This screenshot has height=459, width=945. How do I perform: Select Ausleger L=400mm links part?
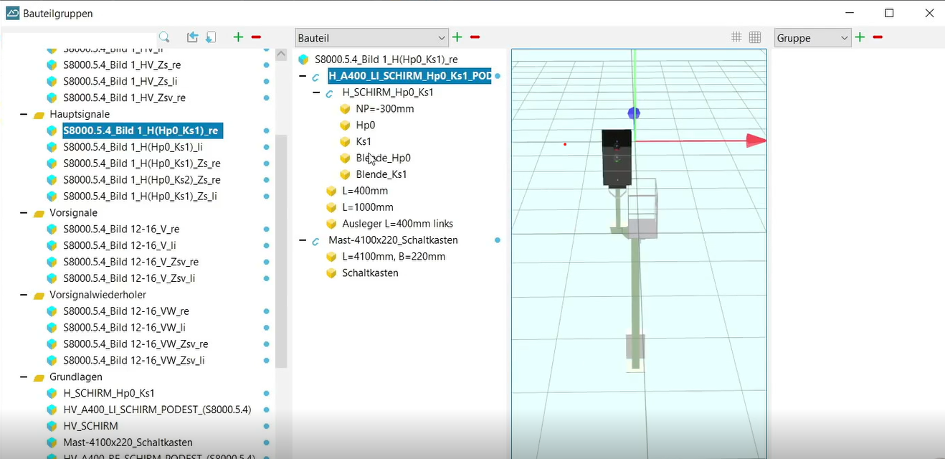(397, 224)
